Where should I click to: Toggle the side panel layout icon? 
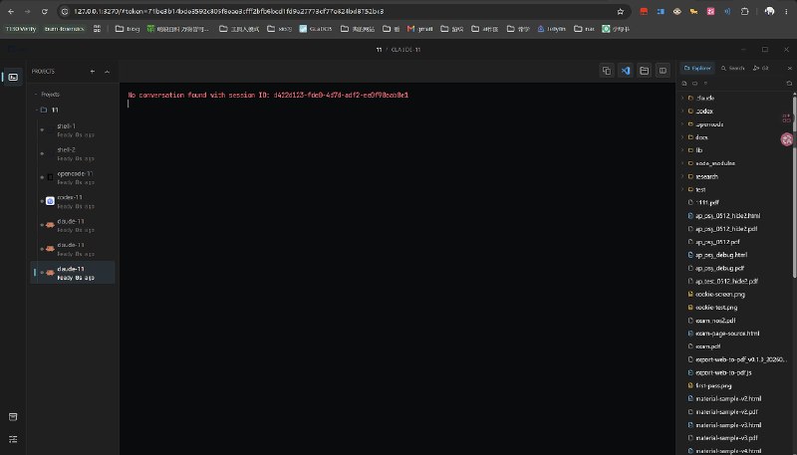point(663,71)
